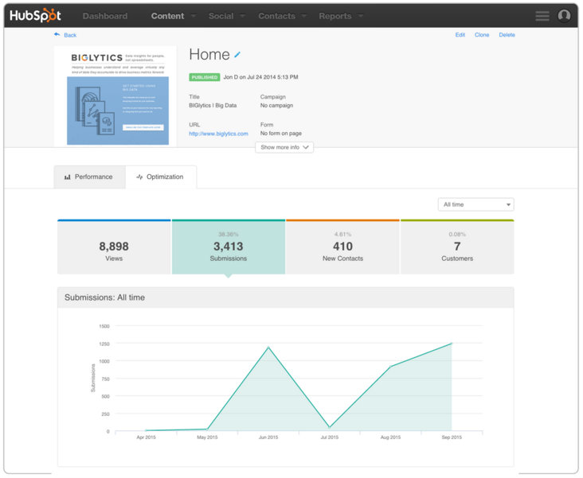Click the Clone link
Screen dimensions: 583x478
tap(482, 35)
